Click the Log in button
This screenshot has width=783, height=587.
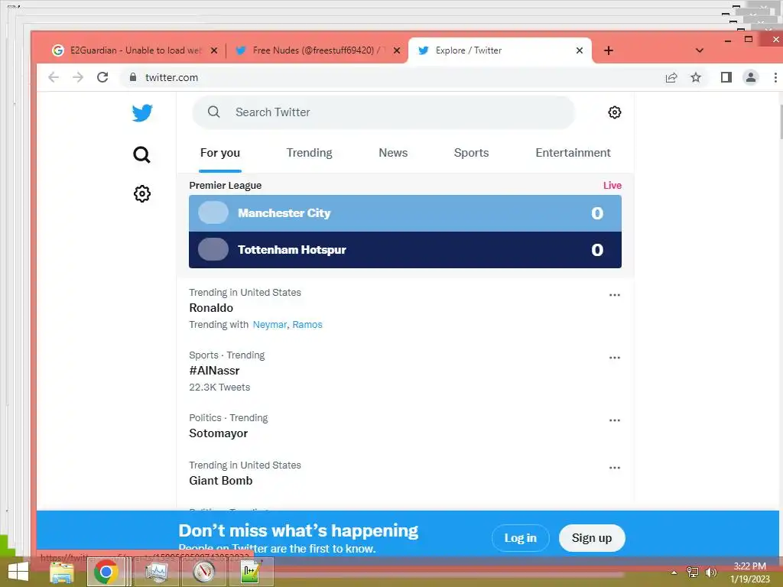click(520, 538)
